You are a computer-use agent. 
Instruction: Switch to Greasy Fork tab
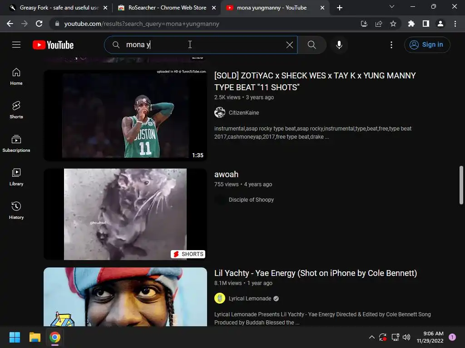coord(59,8)
